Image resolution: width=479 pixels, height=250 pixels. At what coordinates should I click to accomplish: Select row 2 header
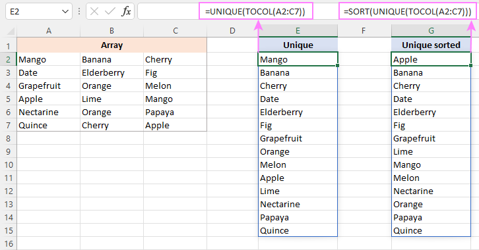[9, 59]
